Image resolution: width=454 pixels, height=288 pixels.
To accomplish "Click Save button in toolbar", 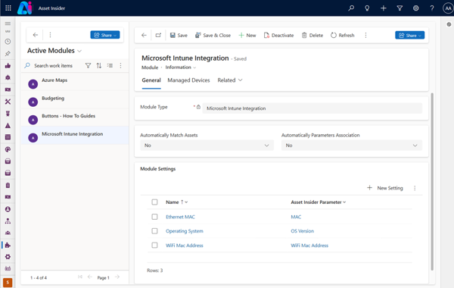I will coord(179,35).
